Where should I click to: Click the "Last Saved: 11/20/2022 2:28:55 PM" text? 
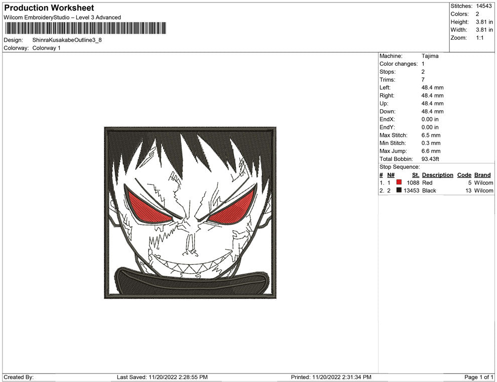(162, 377)
